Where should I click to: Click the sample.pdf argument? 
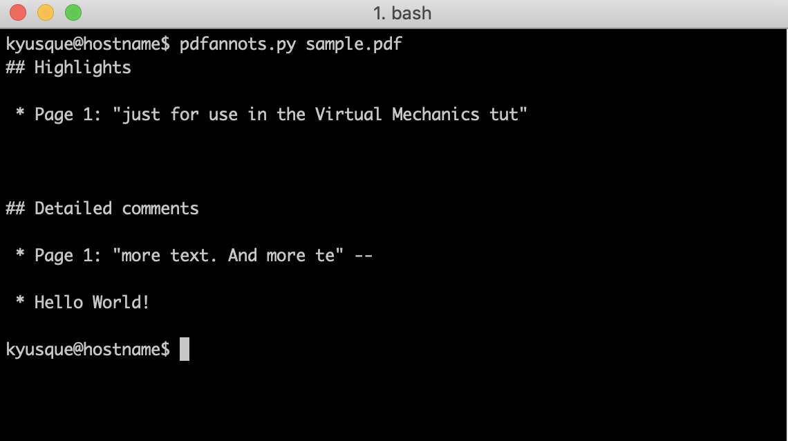tap(354, 44)
